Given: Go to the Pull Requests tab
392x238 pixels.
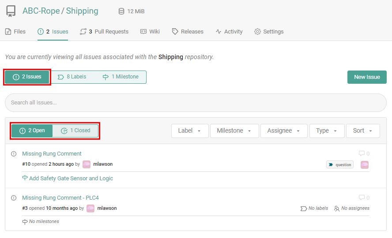Looking at the screenshot, I should [x=104, y=32].
